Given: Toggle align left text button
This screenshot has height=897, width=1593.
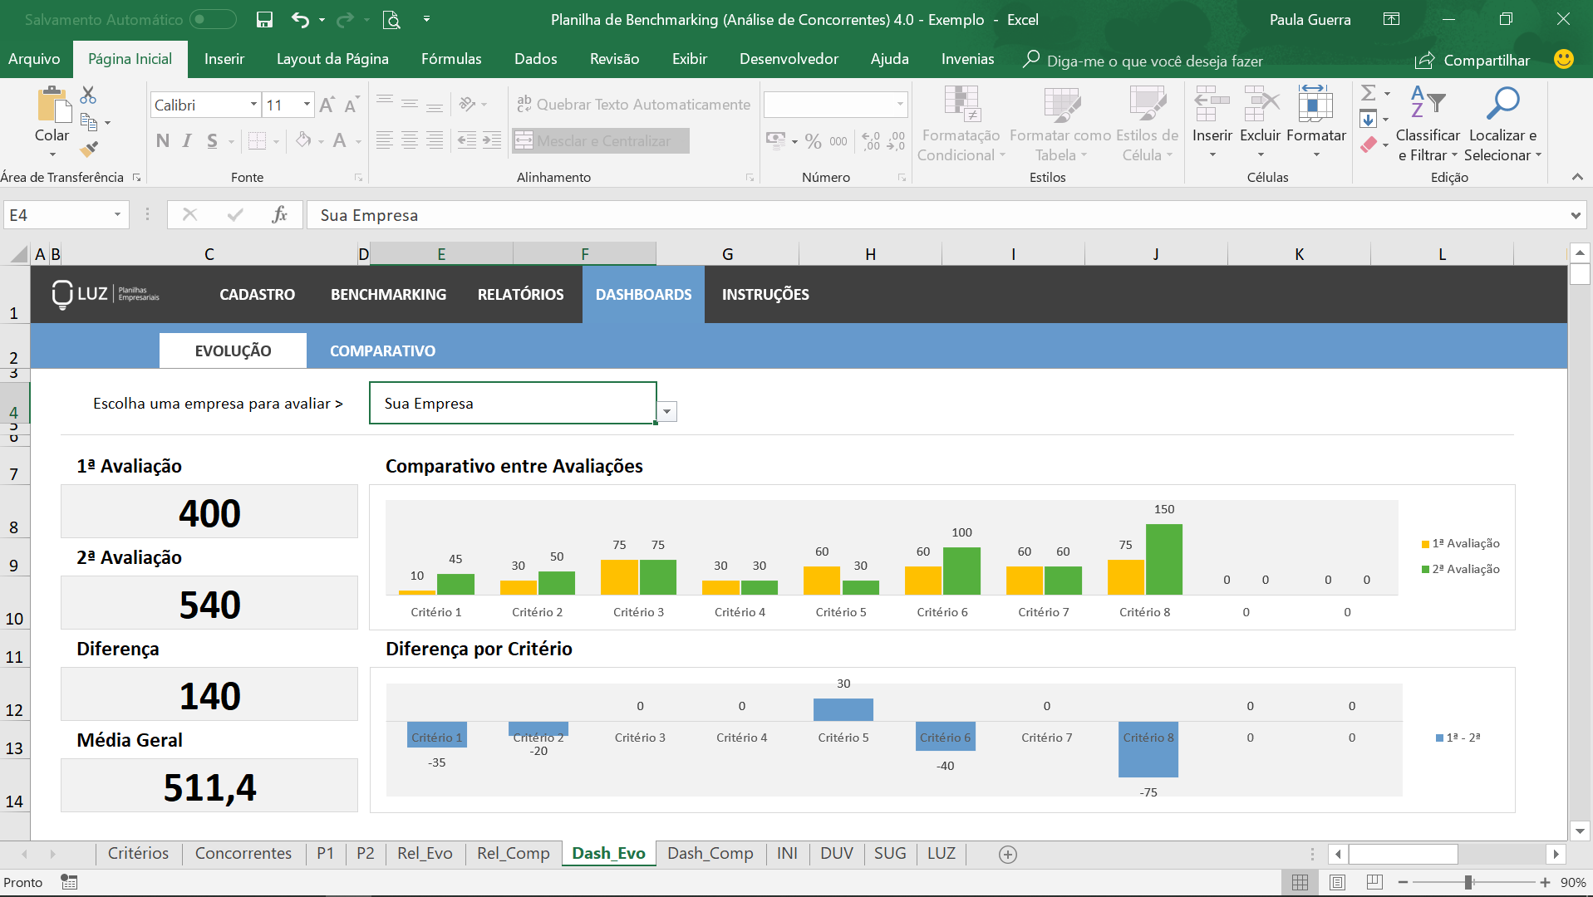Looking at the screenshot, I should pos(384,140).
